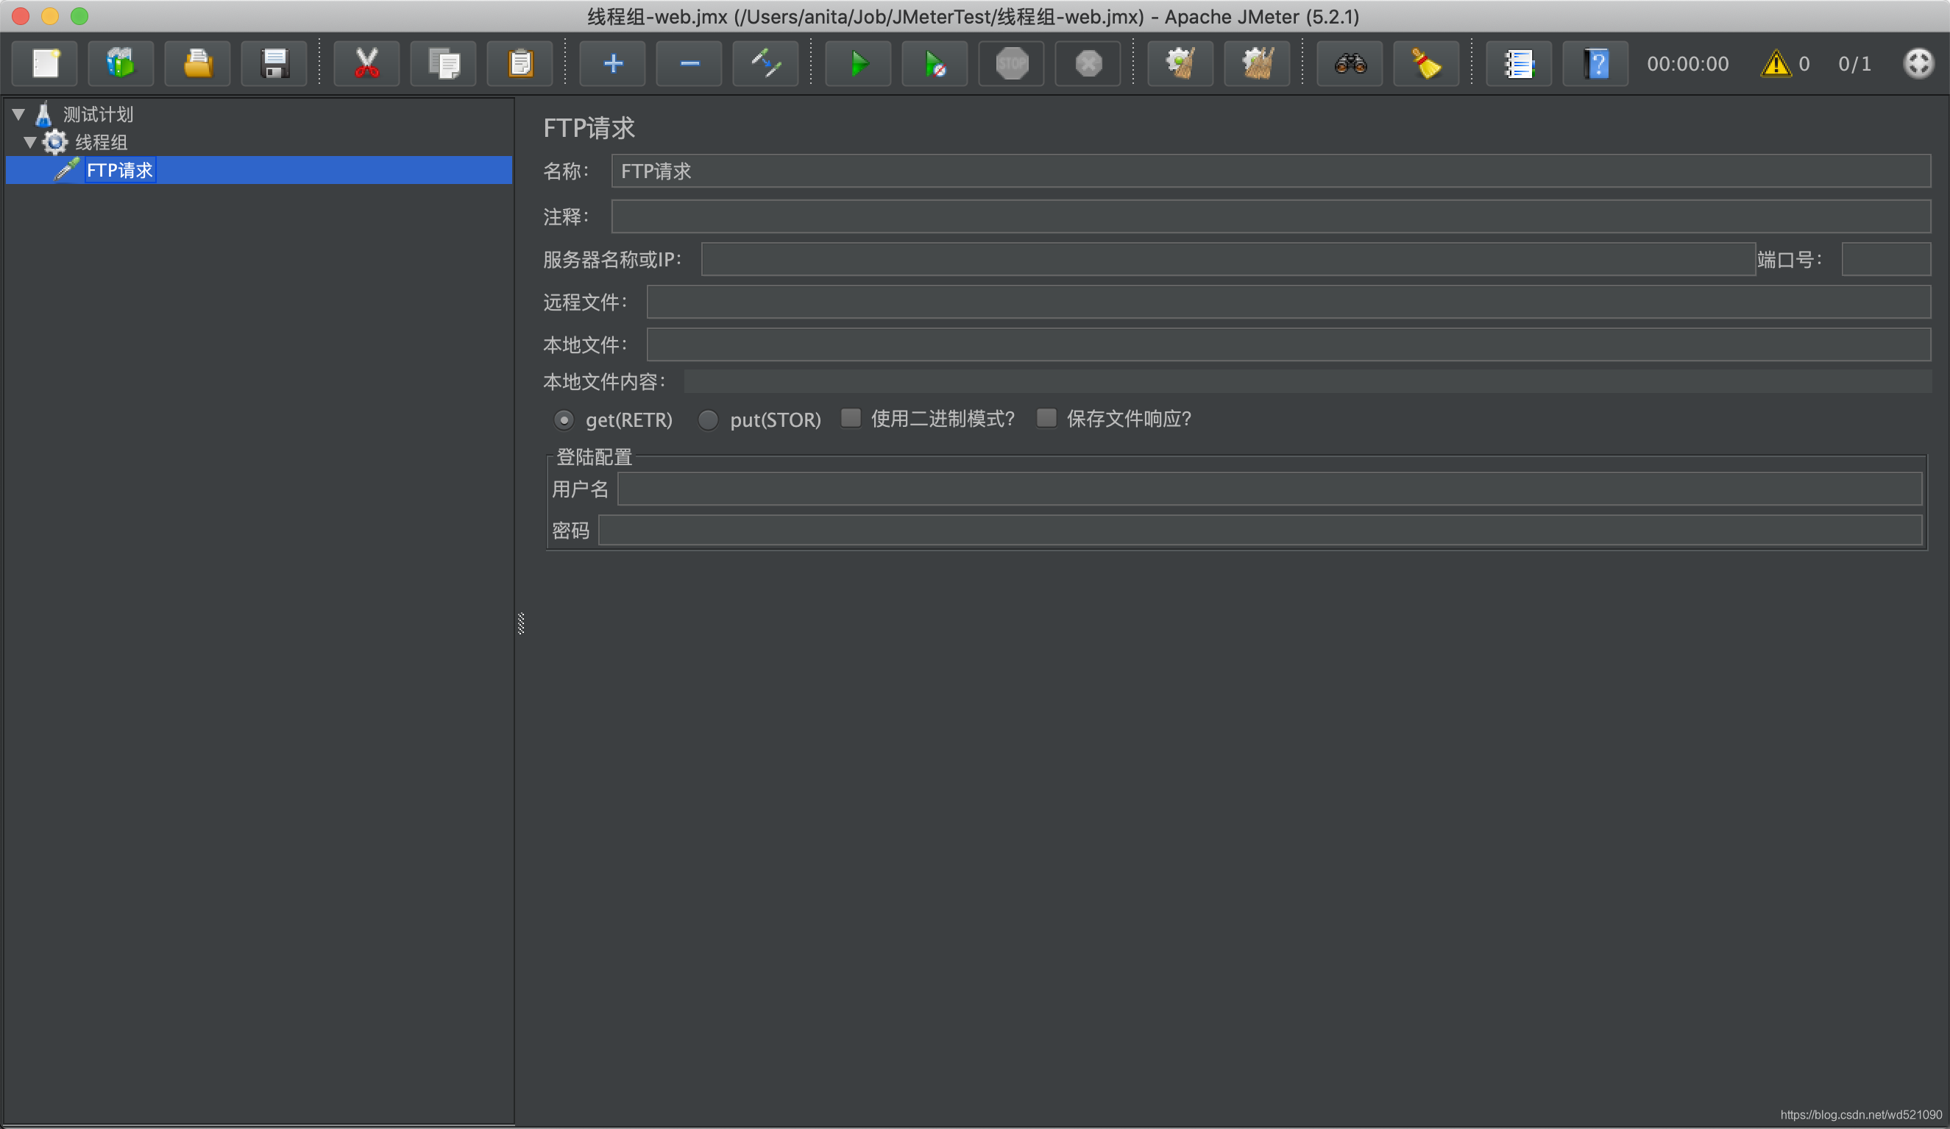Screen dimensions: 1950x1129
Task: Click the Stop sign icon
Action: tap(1011, 63)
